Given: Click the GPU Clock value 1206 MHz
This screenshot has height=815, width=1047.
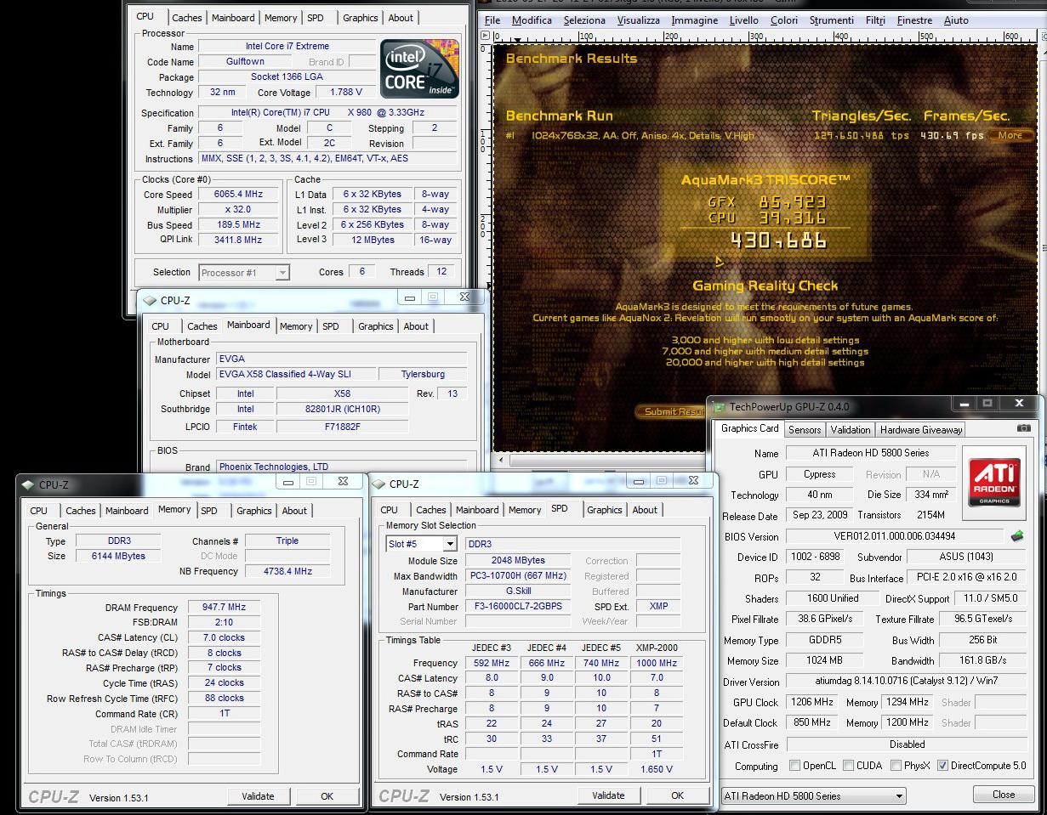Looking at the screenshot, I should (x=813, y=702).
